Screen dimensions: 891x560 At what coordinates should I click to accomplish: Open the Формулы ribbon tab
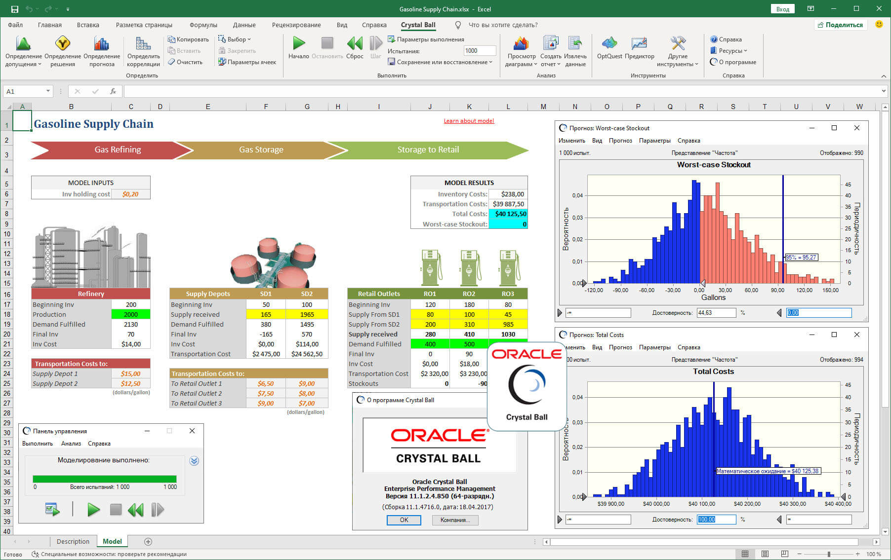pyautogui.click(x=203, y=25)
